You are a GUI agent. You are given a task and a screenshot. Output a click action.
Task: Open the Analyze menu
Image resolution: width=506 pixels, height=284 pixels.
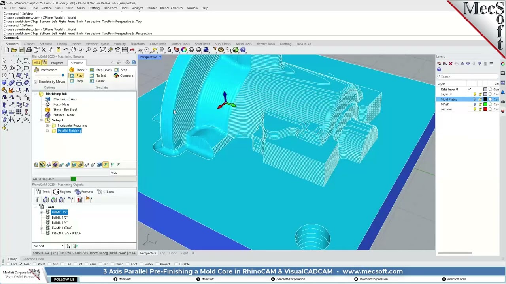138,8
